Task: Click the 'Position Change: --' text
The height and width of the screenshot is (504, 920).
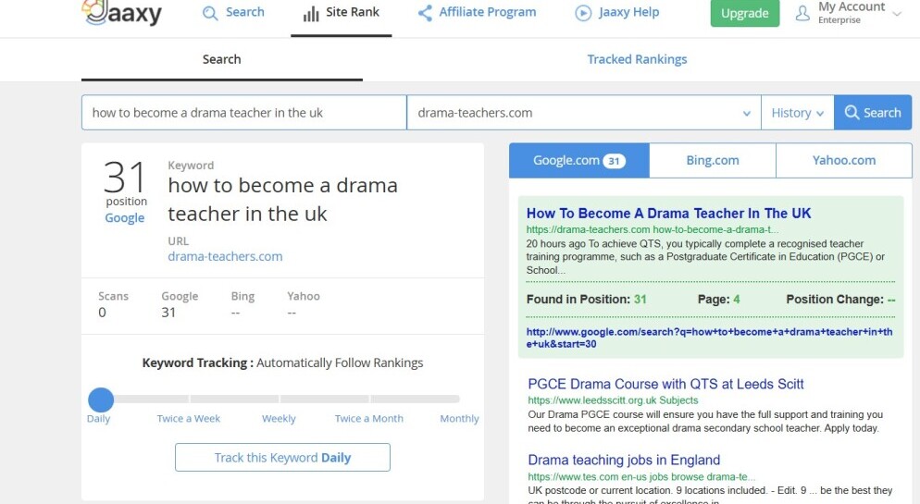Action: pyautogui.click(x=840, y=300)
